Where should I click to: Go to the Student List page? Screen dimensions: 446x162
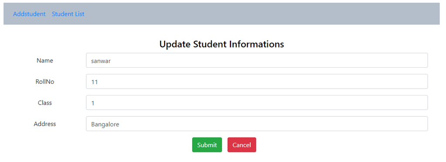[68, 14]
